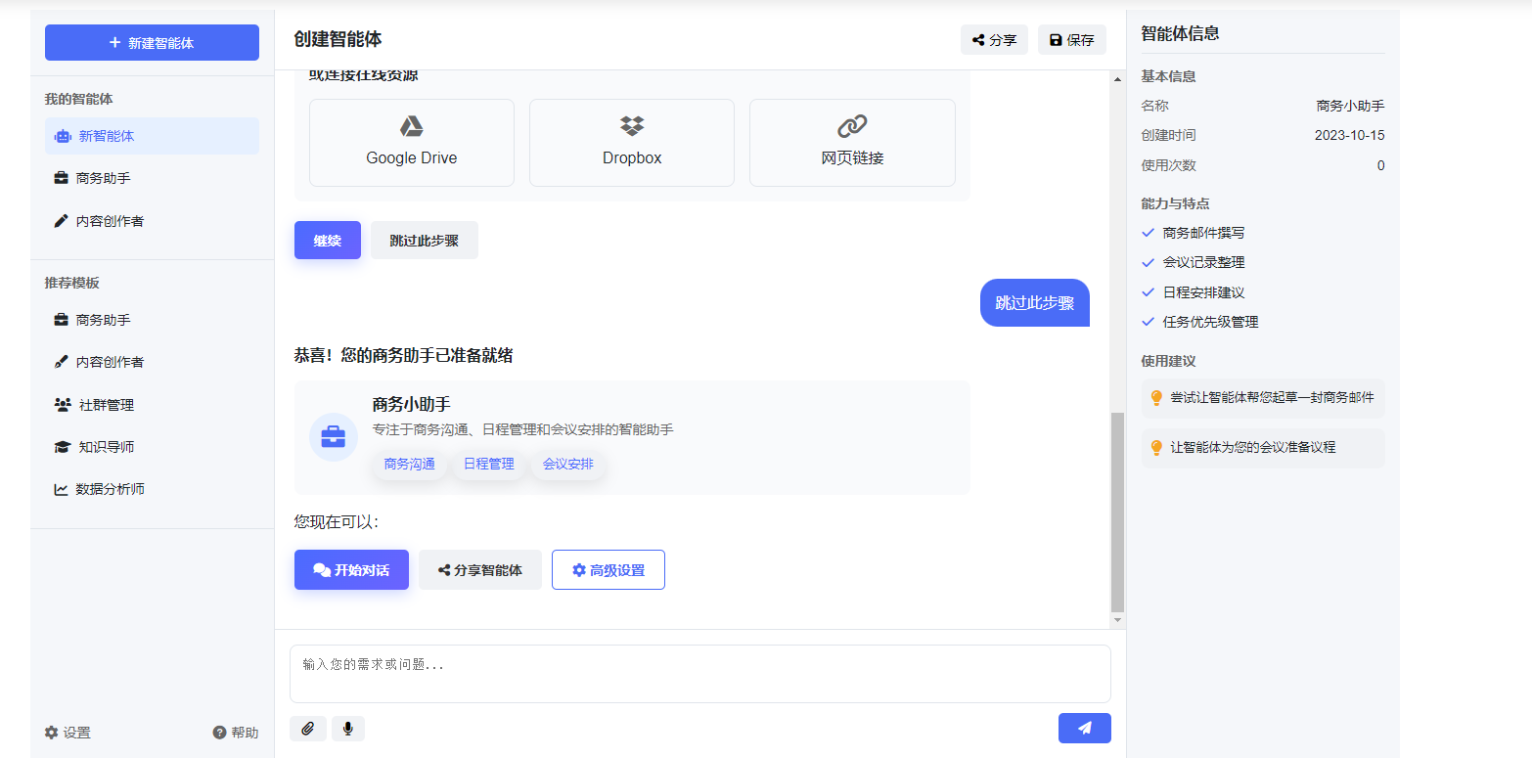The height and width of the screenshot is (758, 1532).
Task: Click the 商务小助手 briefcase avatar icon
Action: click(x=334, y=437)
